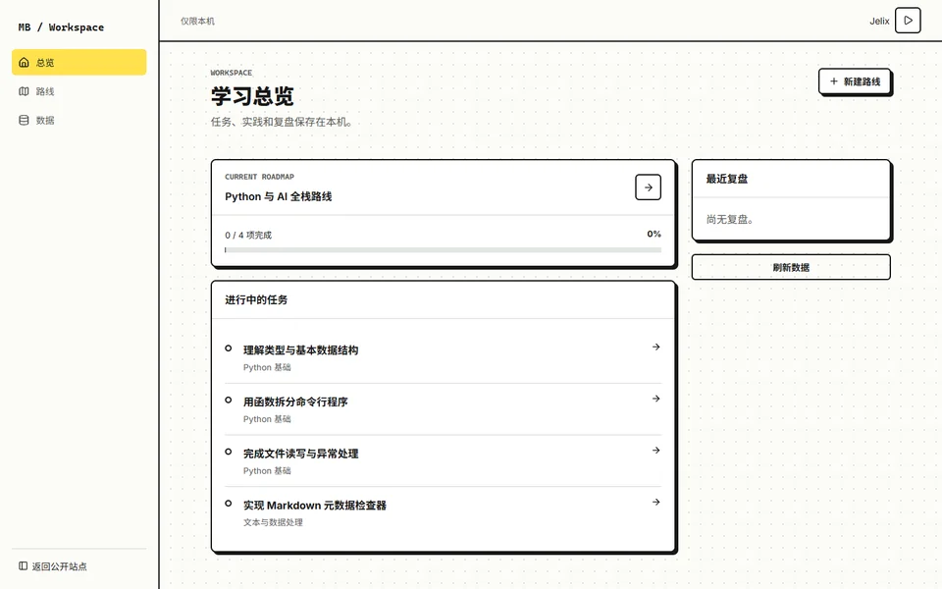Click the 最近复盘 card heading
Image resolution: width=942 pixels, height=589 pixels.
727,179
